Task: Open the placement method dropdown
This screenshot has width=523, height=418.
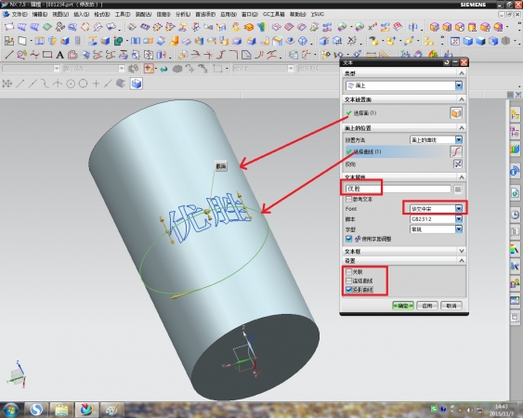Action: tap(436, 139)
